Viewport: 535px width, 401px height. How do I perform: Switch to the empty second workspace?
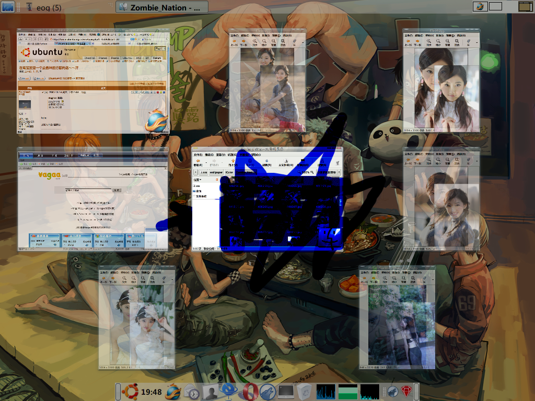495,6
